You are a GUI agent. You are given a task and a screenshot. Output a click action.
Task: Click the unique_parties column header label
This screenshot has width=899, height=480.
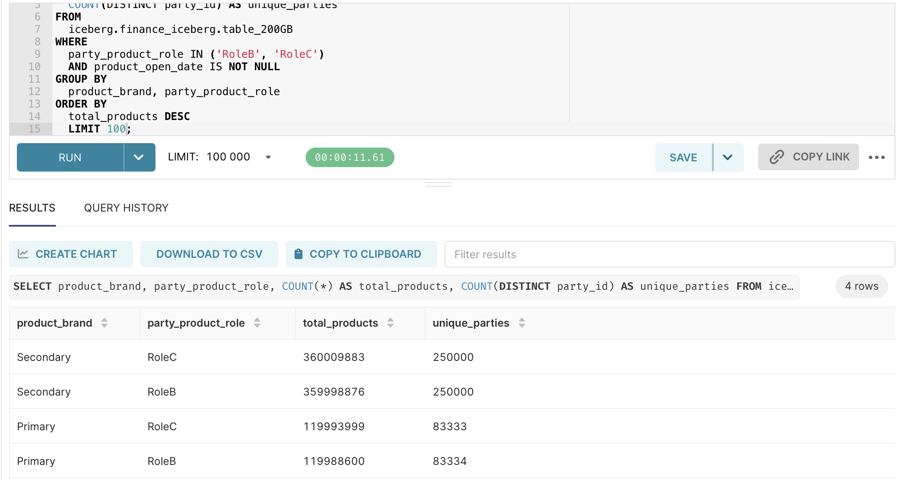[x=471, y=323]
